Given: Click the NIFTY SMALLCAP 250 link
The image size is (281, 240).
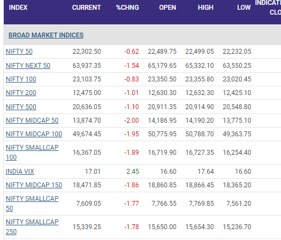Looking at the screenshot, I should (x=32, y=227).
